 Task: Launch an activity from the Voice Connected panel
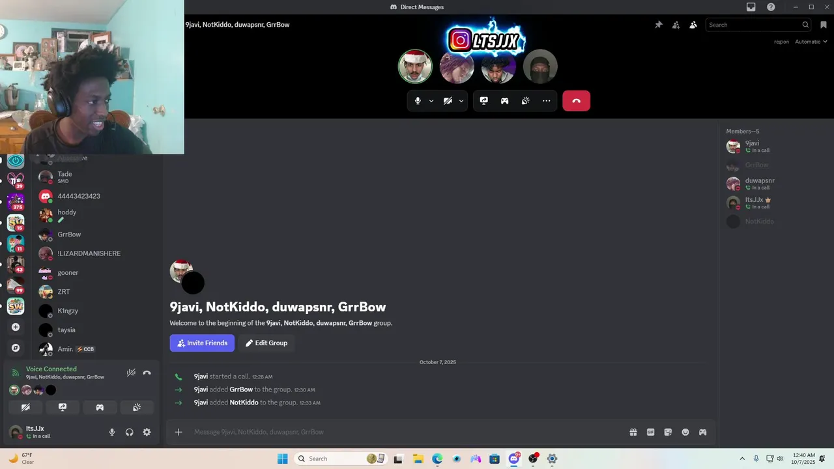(x=100, y=407)
